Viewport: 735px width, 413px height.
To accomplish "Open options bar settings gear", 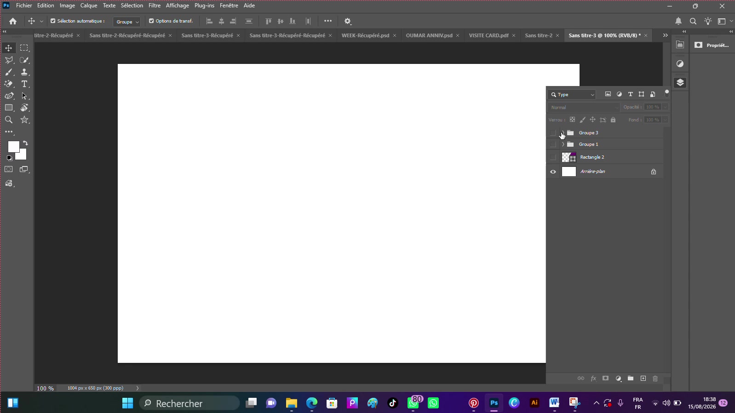I will (x=348, y=21).
